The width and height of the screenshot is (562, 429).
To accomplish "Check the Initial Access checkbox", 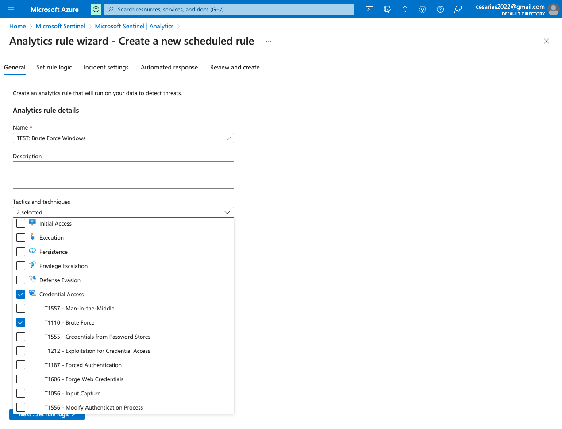I will (x=21, y=223).
